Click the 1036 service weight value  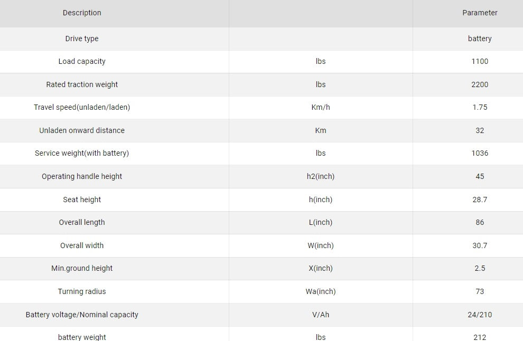480,153
